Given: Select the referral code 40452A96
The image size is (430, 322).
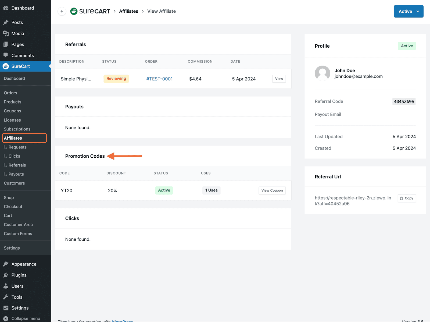Looking at the screenshot, I should (404, 101).
